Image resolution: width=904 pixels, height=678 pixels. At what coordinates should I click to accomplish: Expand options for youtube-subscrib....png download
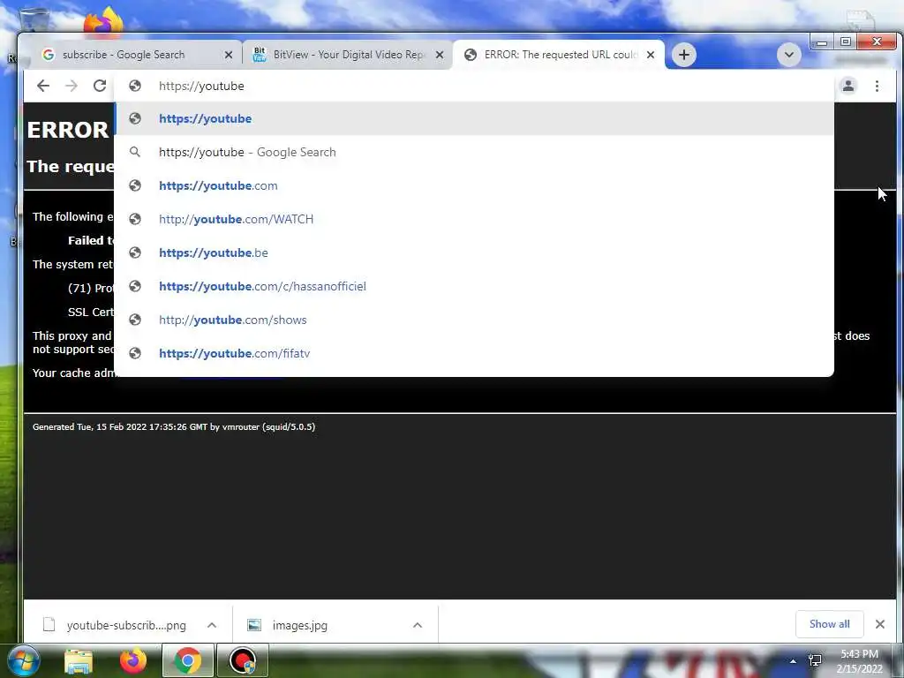(x=212, y=625)
